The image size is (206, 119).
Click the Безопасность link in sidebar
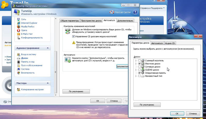28,73
